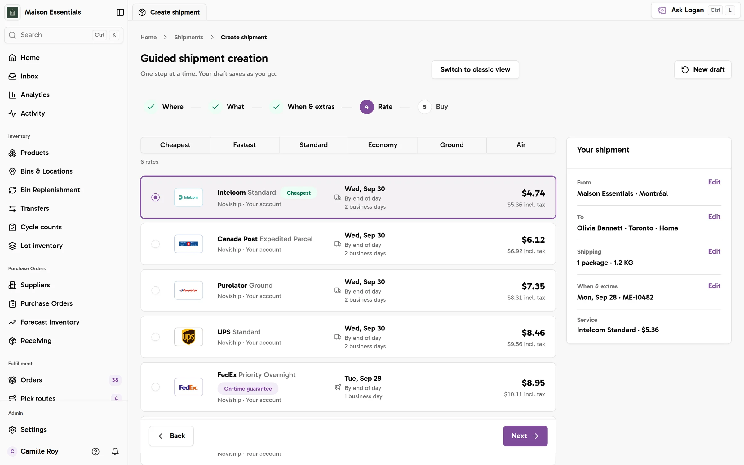Screen dimensions: 744x465
Task: Open Suppliers building icon
Action: (x=12, y=285)
